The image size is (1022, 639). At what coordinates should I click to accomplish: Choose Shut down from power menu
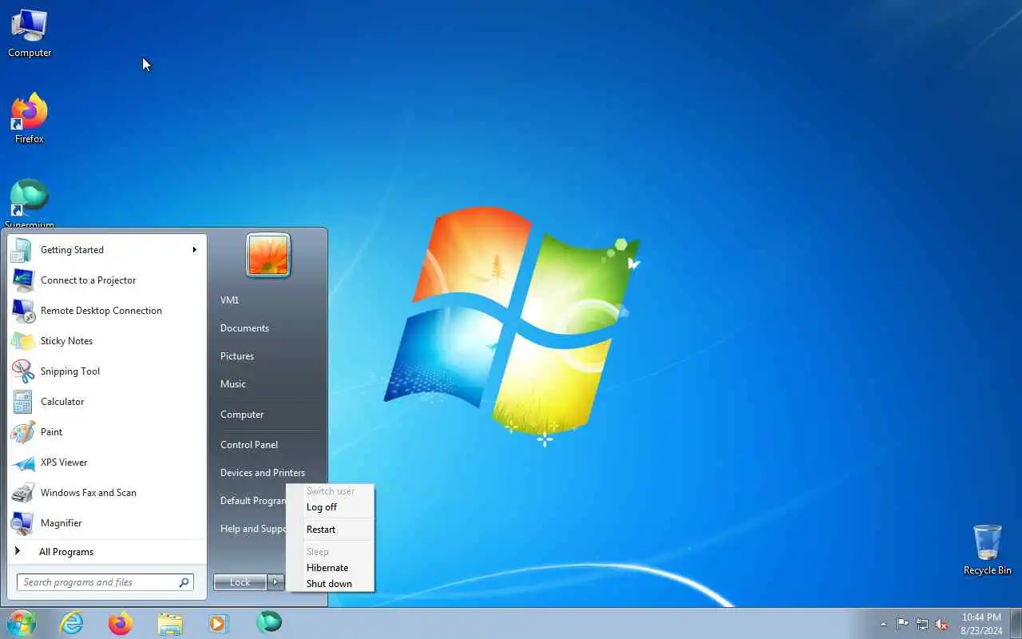tap(331, 584)
